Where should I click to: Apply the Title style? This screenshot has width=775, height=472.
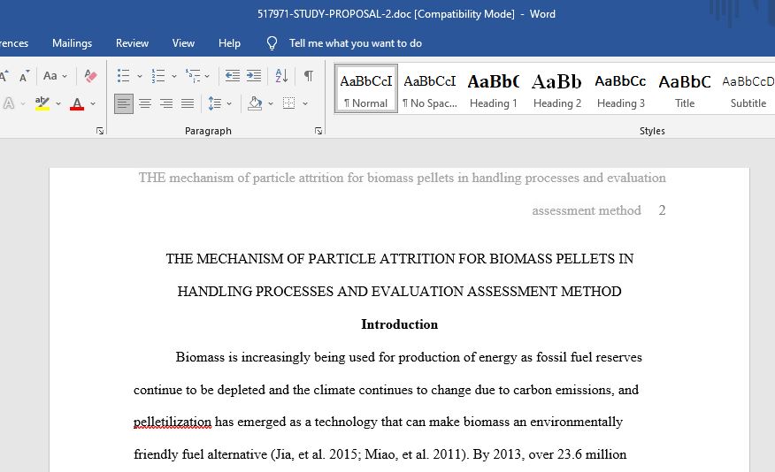[x=685, y=89]
